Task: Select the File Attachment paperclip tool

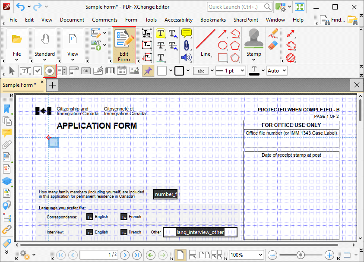Action: [x=187, y=45]
